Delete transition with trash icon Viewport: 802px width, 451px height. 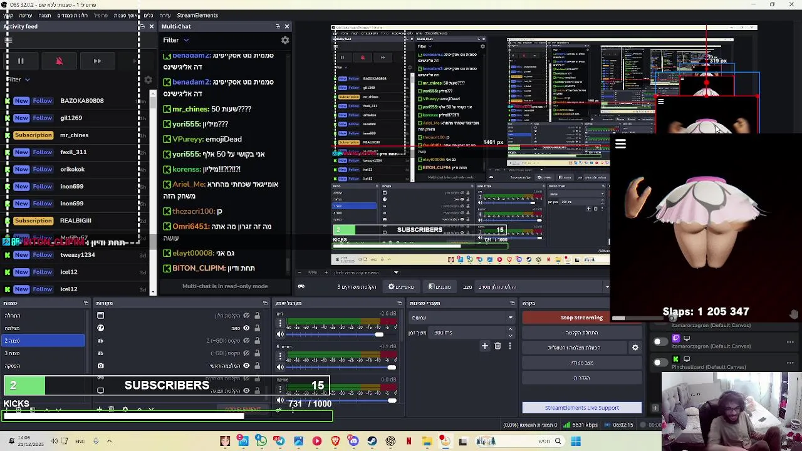(497, 346)
